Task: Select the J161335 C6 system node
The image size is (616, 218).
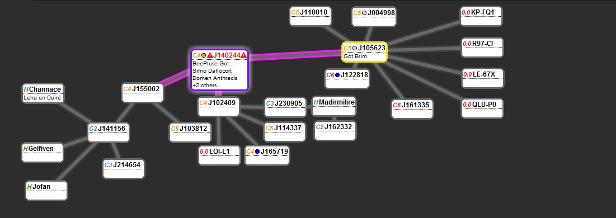Action: 412,109
